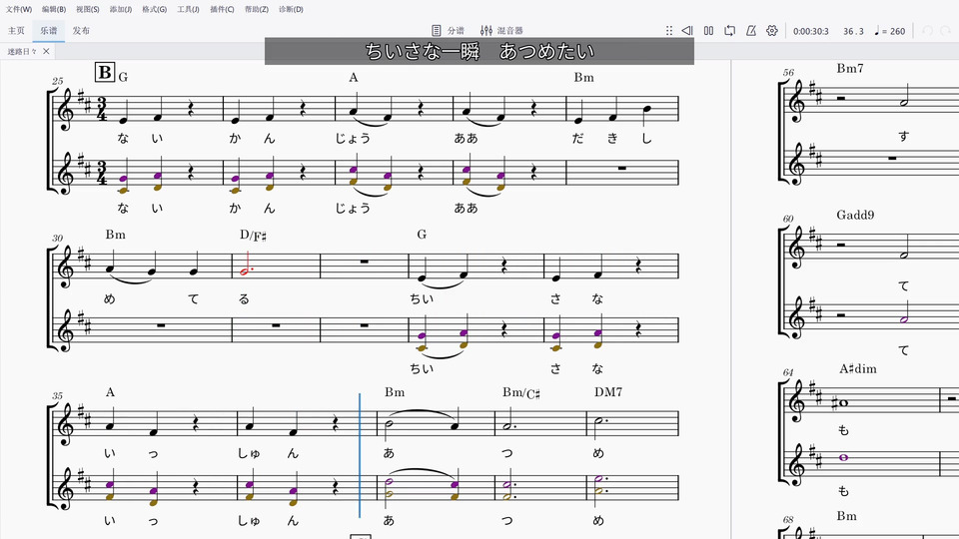The width and height of the screenshot is (959, 539).
Task: Select the lyric syllable だ
Action: coord(577,139)
